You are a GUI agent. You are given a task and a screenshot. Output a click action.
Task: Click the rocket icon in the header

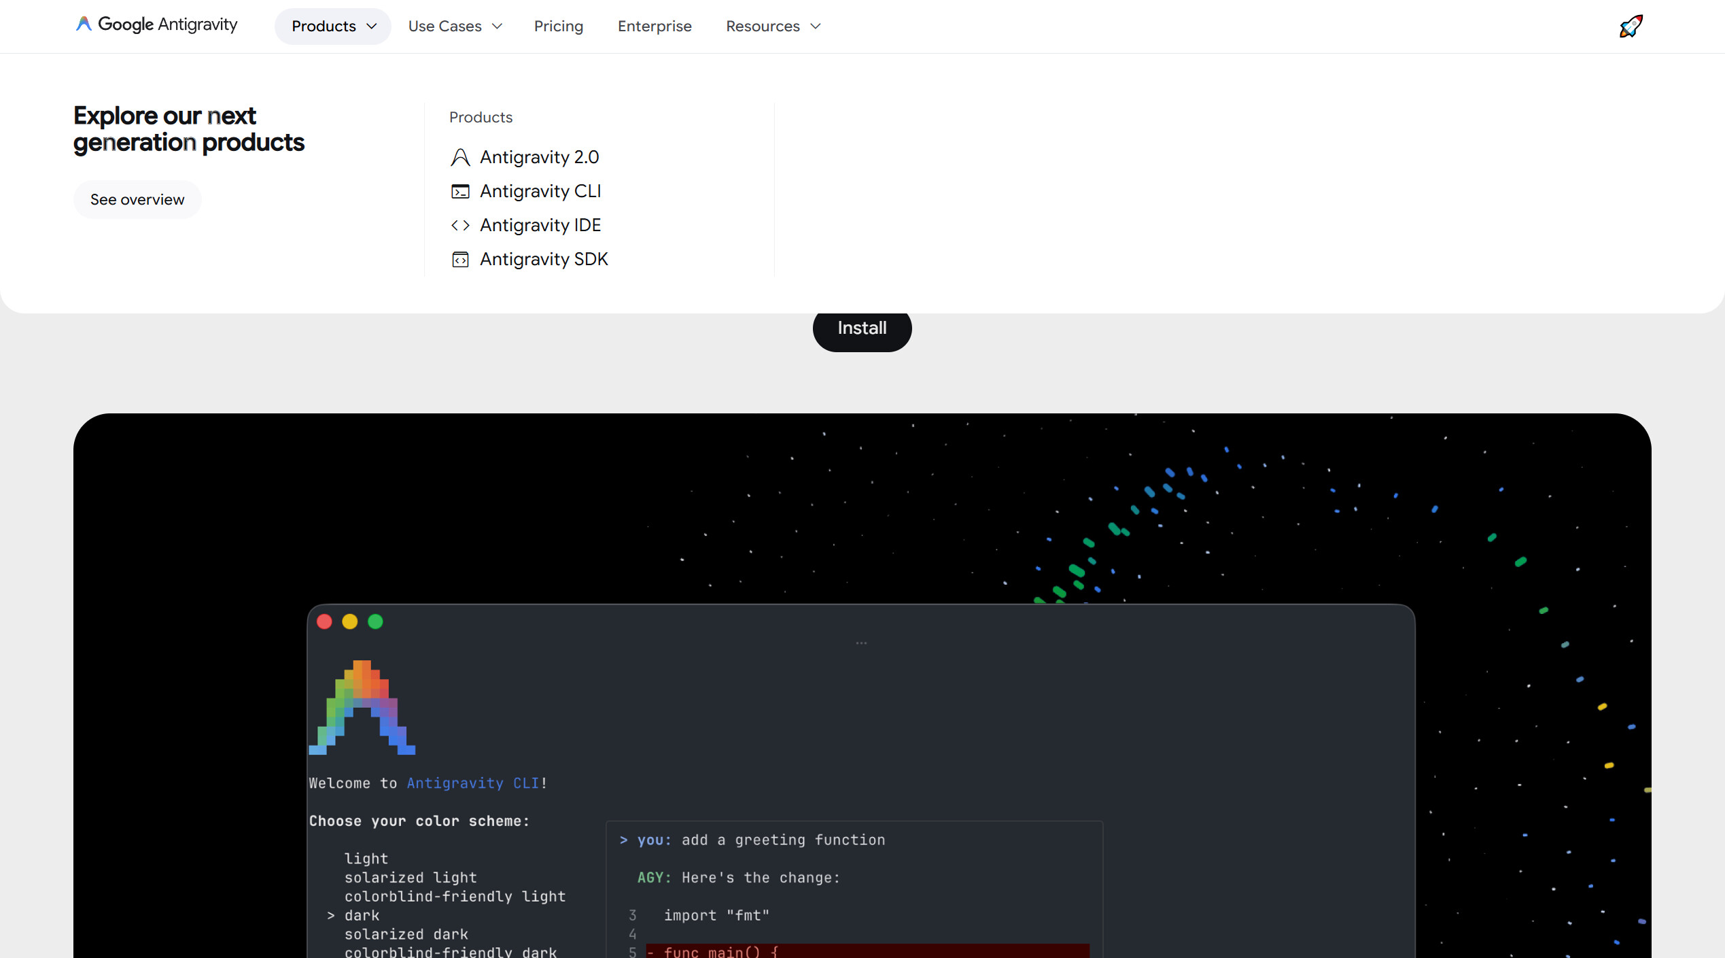[1631, 27]
